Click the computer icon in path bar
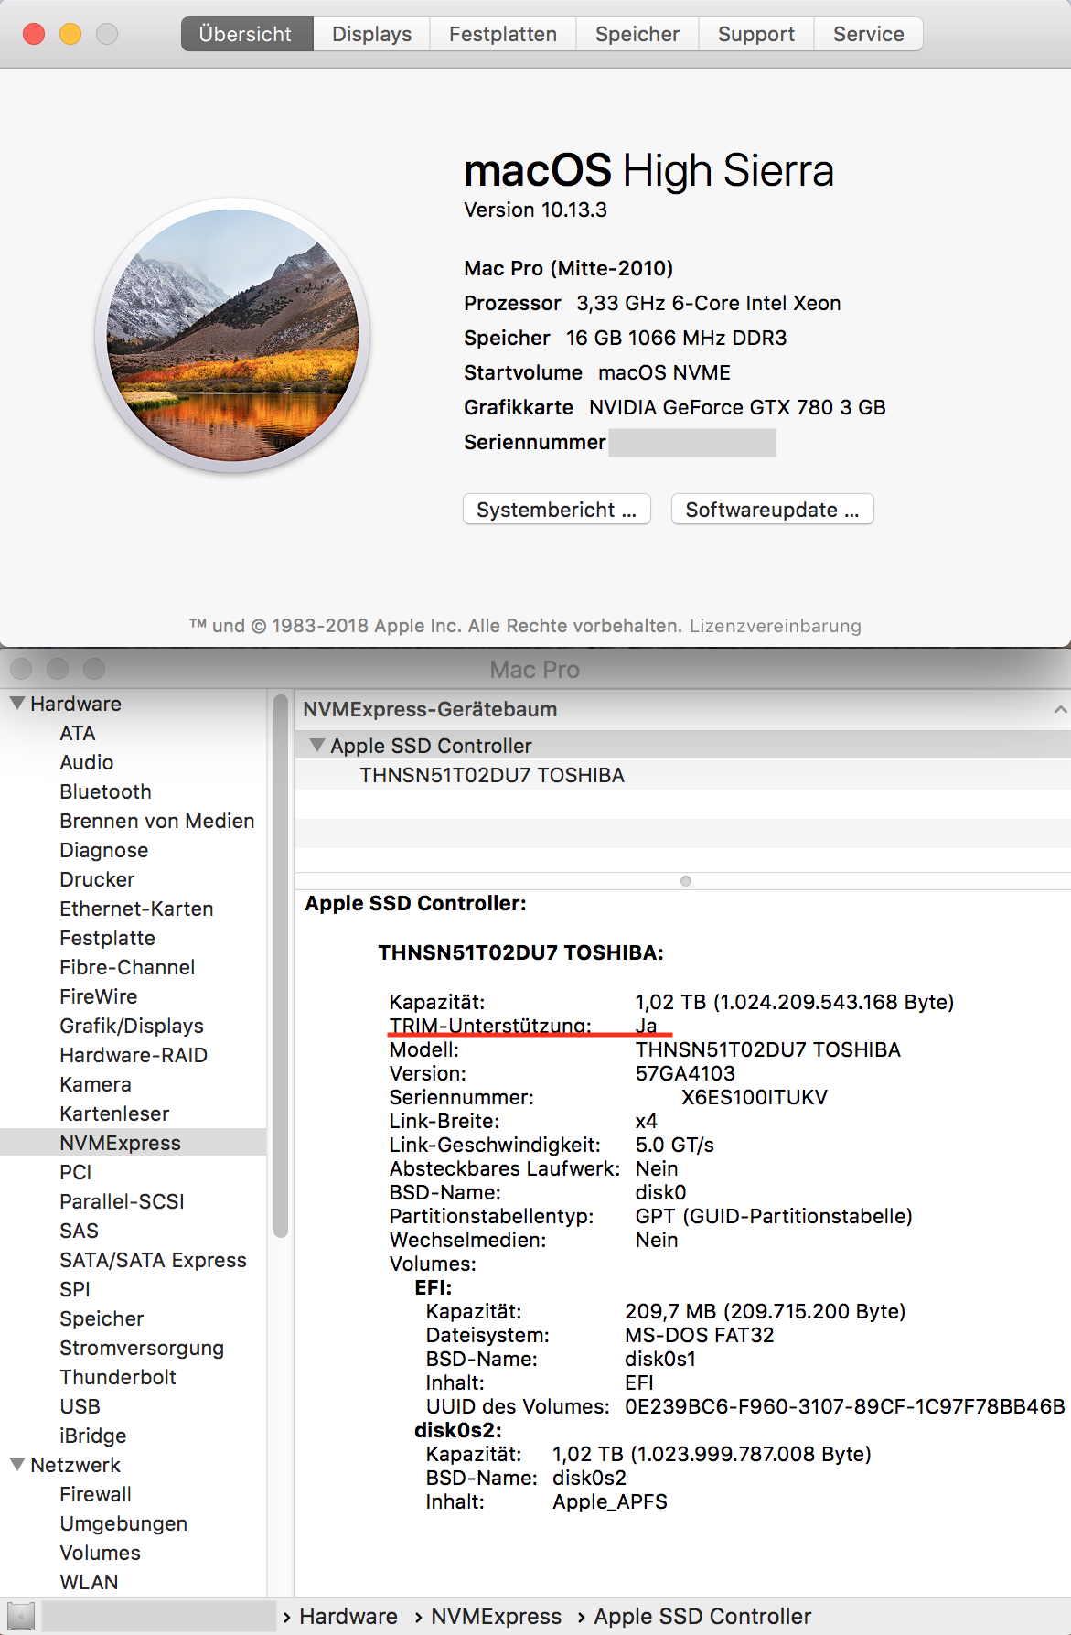1071x1635 pixels. pos(21,1617)
